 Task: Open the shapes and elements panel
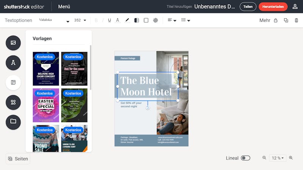13,102
